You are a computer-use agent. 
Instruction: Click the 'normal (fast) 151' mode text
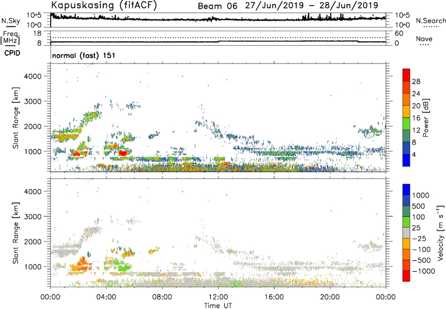[84, 55]
